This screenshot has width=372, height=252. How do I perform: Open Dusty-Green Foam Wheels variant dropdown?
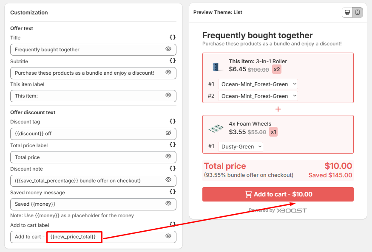pyautogui.click(x=241, y=146)
